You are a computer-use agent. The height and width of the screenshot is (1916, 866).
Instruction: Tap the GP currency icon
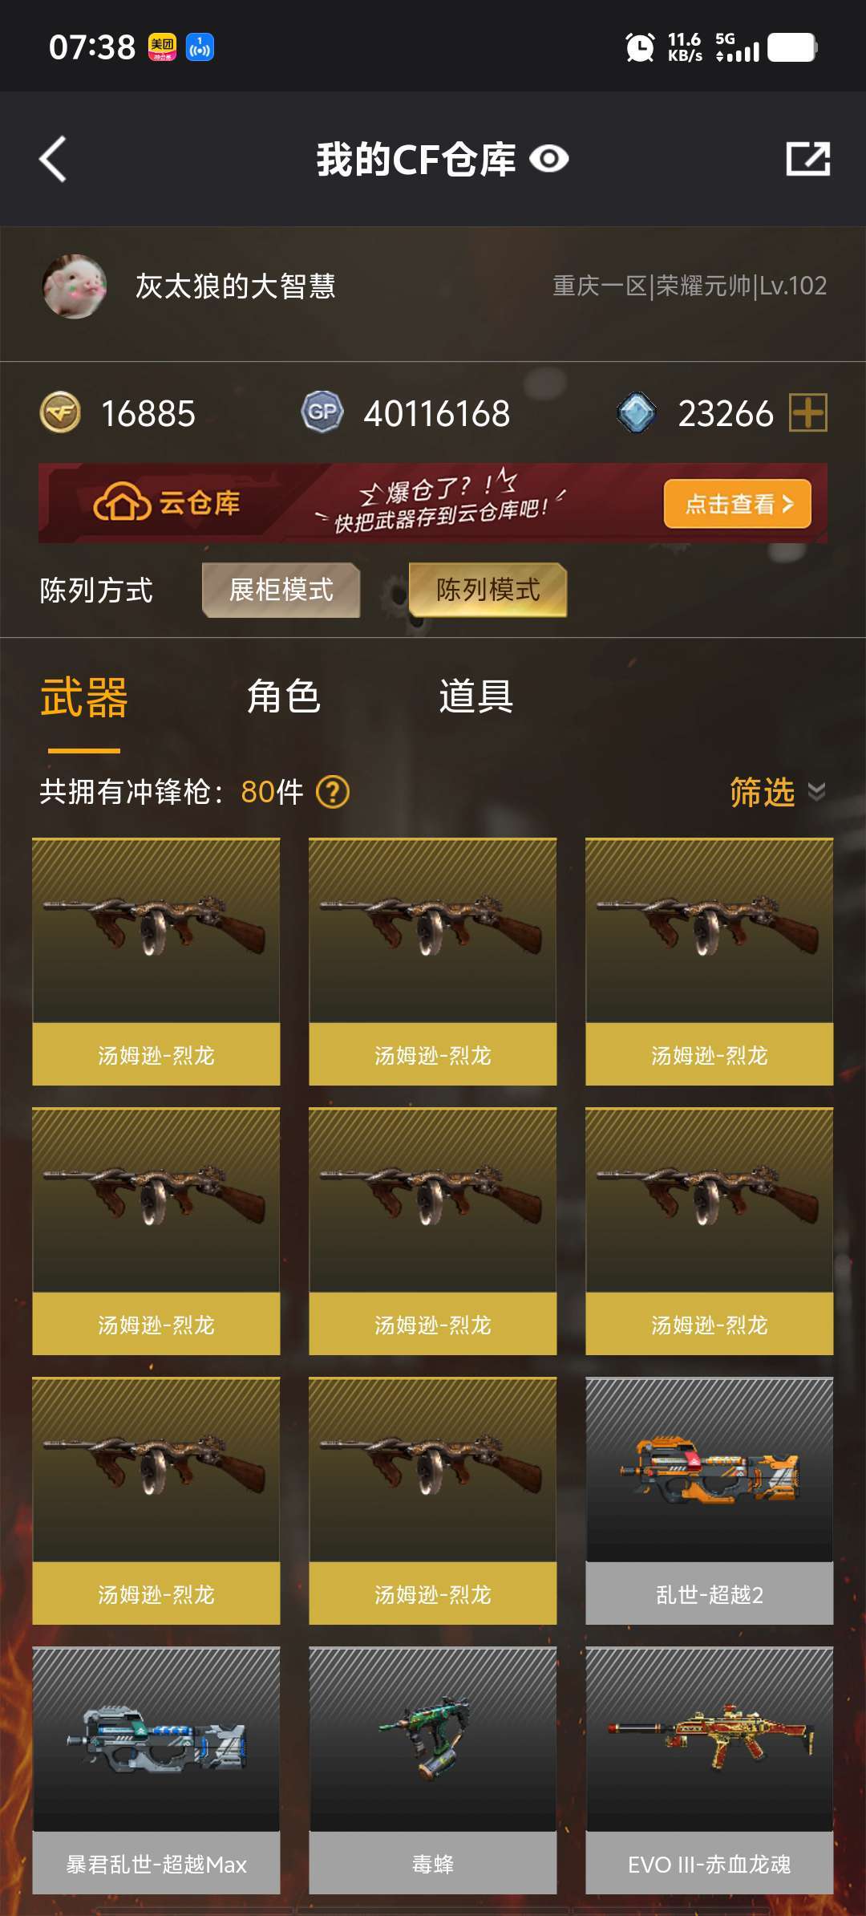click(x=322, y=413)
